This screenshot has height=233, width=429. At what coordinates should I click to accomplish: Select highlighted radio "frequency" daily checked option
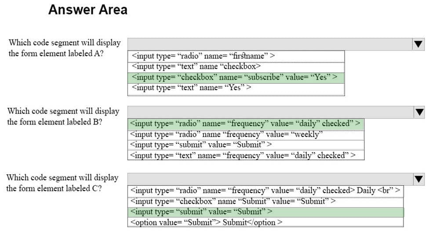coord(246,124)
